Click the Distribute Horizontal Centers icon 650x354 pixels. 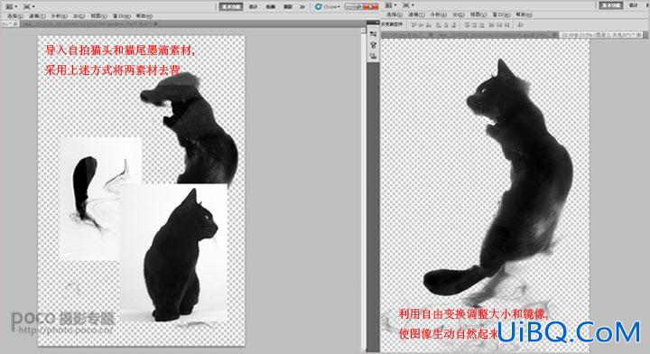coord(499,25)
